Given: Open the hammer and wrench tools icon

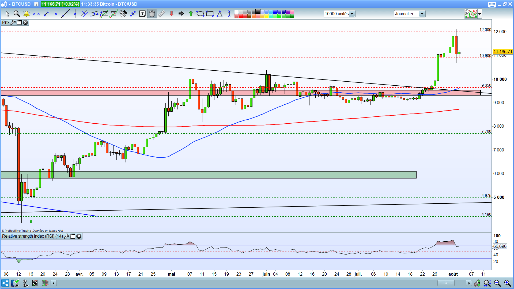Looking at the screenshot, I should tap(123, 14).
